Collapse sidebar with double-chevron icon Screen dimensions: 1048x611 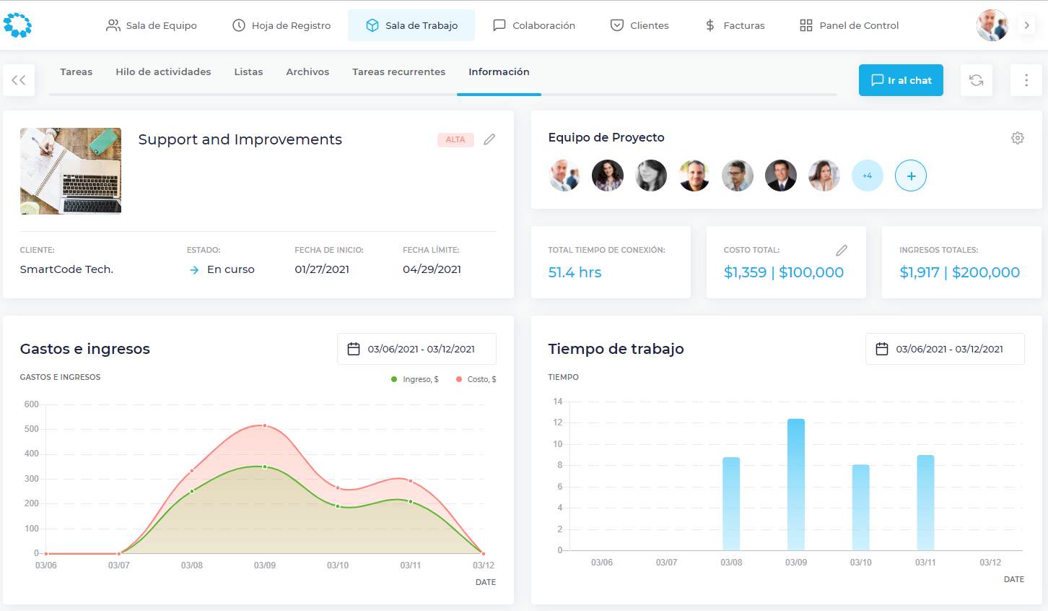point(19,80)
